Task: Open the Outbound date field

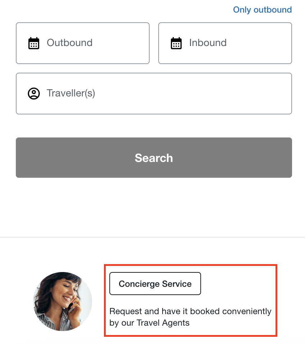Action: pos(83,43)
